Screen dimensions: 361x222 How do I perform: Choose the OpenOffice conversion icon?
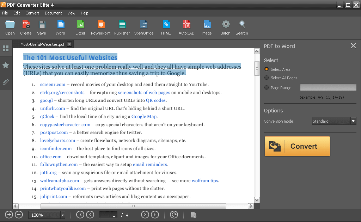point(144,27)
